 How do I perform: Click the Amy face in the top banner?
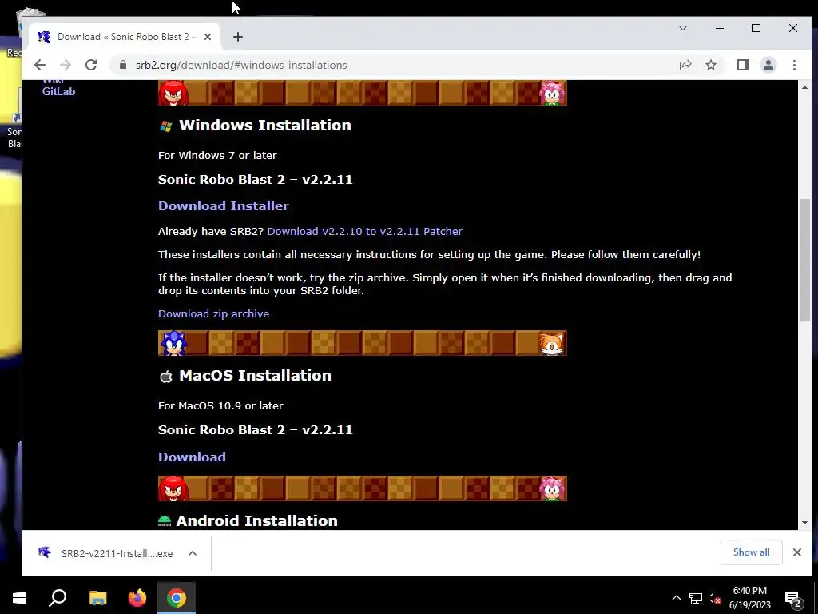click(x=552, y=93)
